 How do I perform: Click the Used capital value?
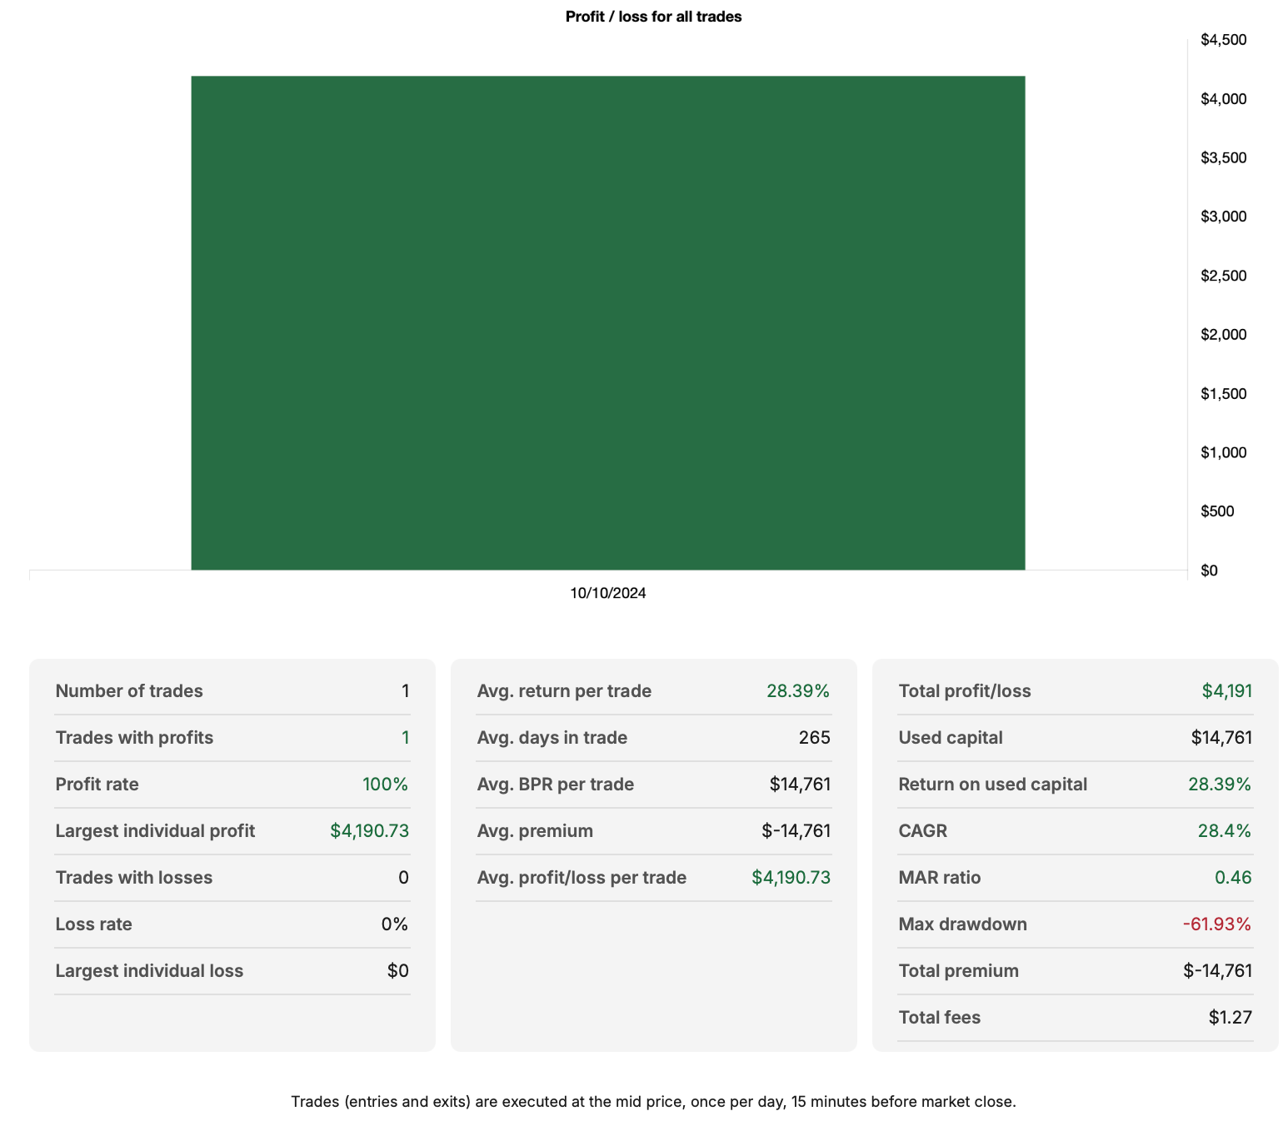1221,737
